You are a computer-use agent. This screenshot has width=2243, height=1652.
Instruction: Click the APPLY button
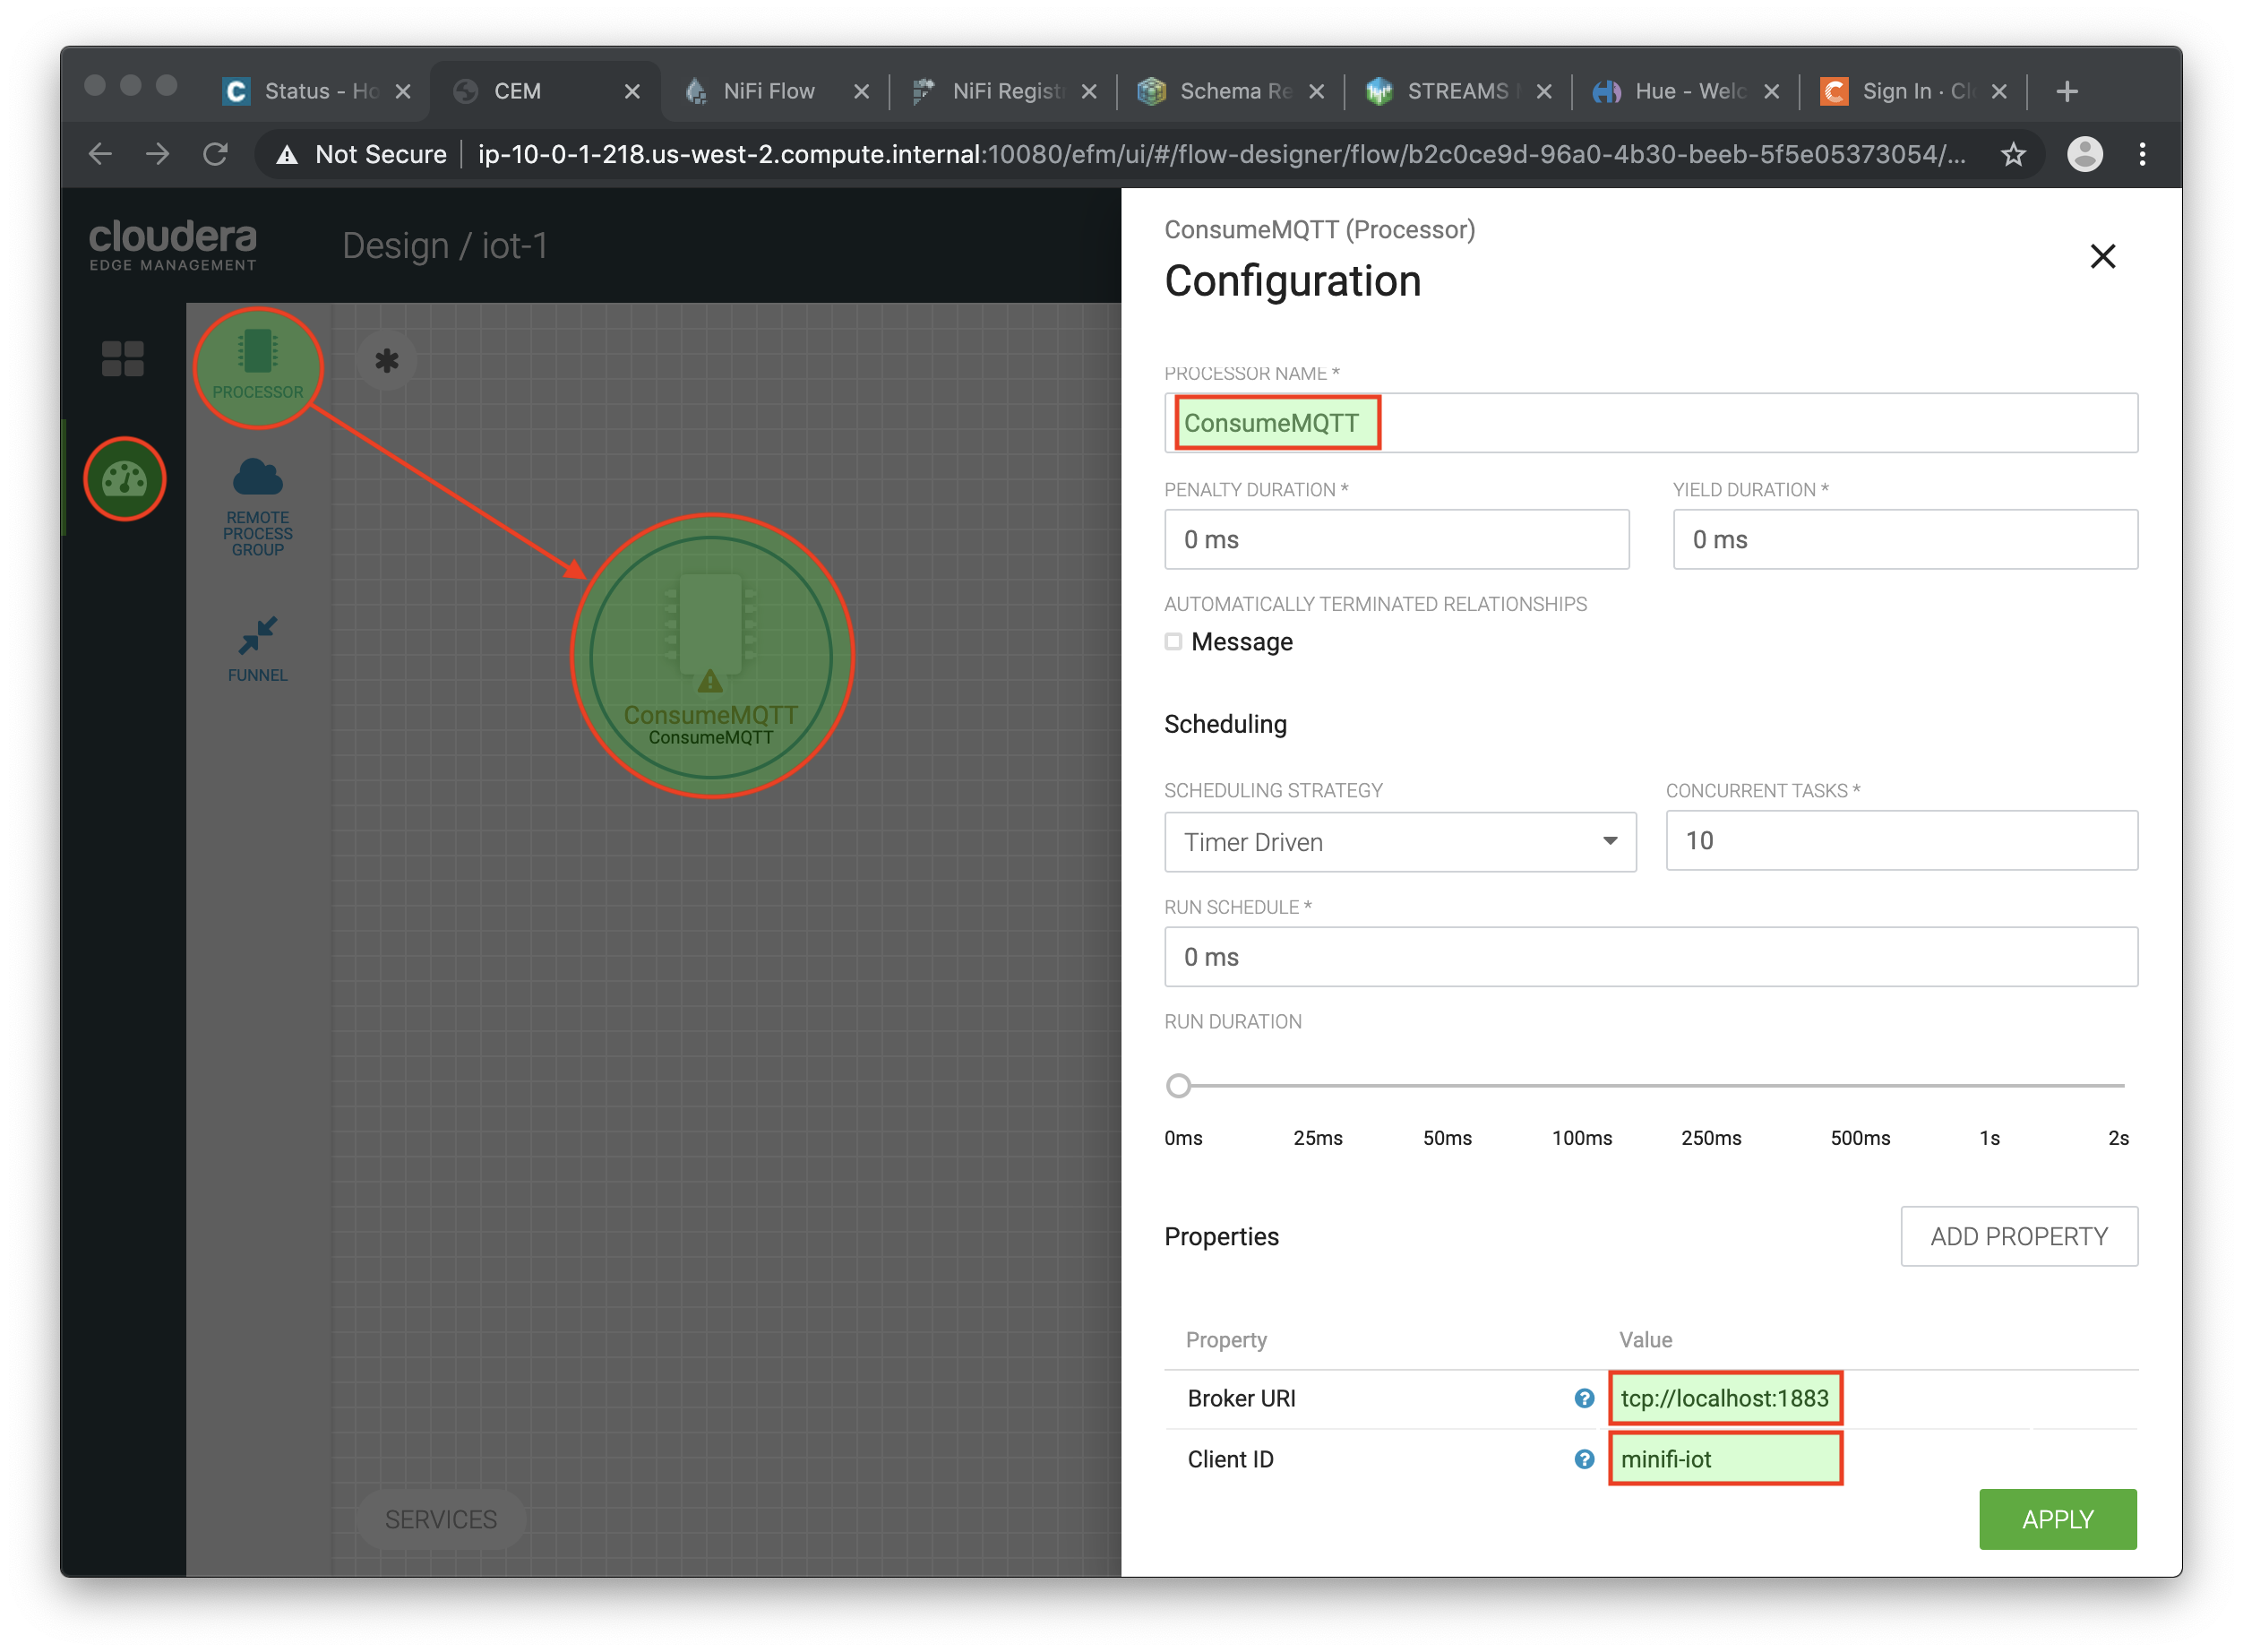2056,1519
